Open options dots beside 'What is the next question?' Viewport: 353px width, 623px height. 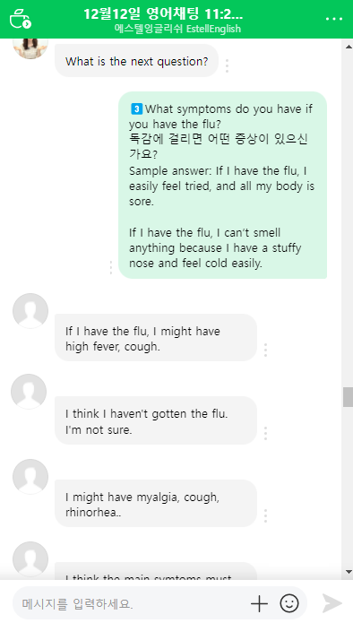pyautogui.click(x=228, y=66)
